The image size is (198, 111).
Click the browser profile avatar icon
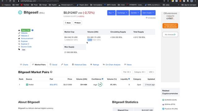[192, 1]
